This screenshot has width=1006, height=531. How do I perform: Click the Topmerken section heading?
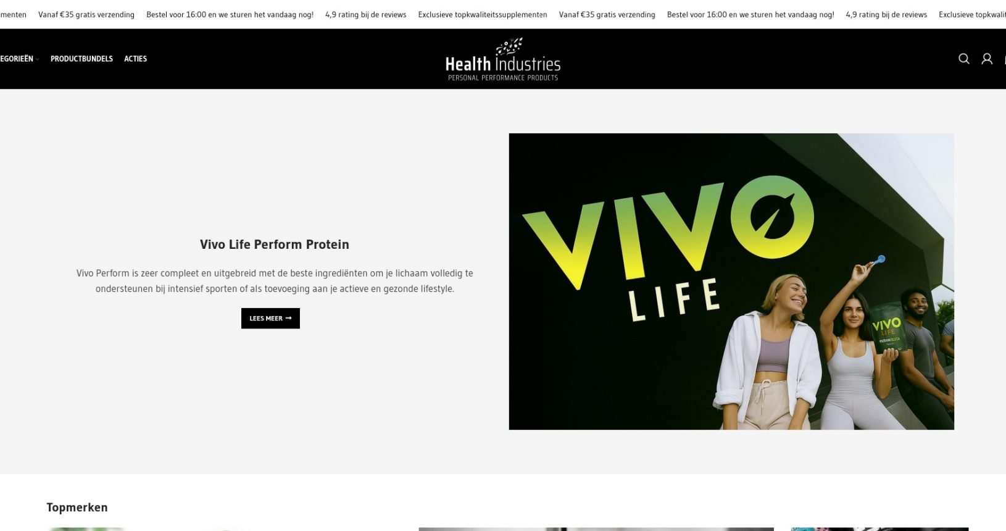click(x=77, y=508)
